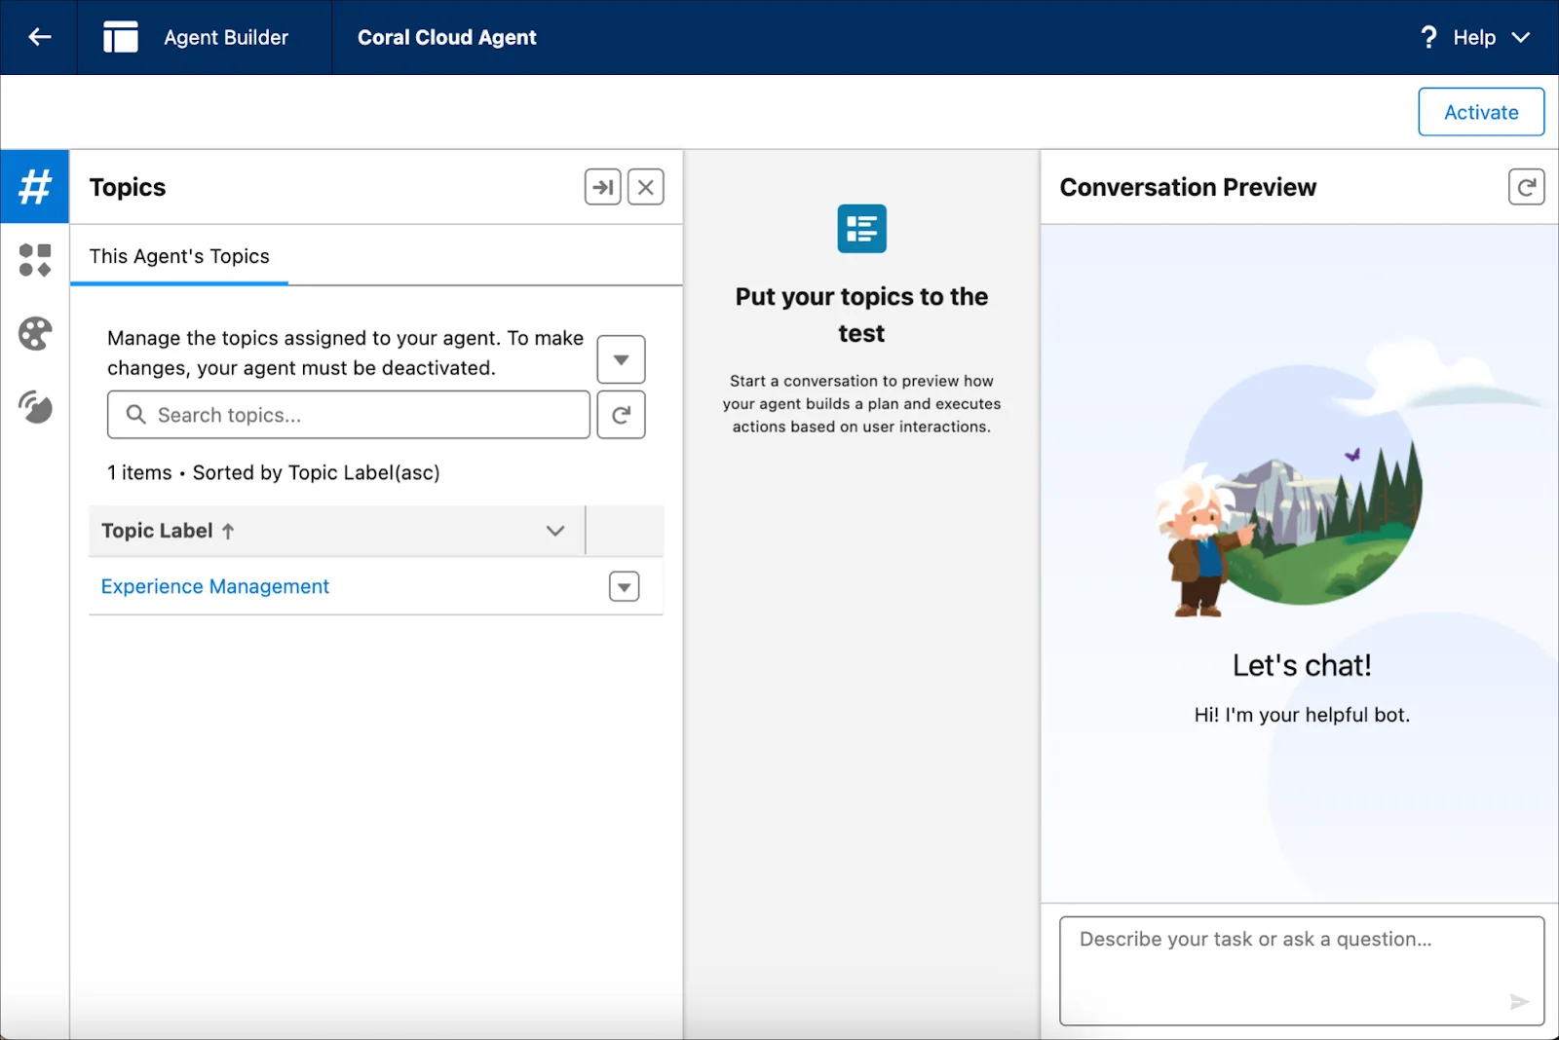Select the Topics panel icon
1559x1040 pixels.
(34, 187)
